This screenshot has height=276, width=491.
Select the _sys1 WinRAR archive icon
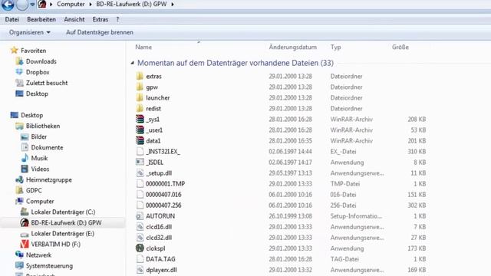coord(140,120)
